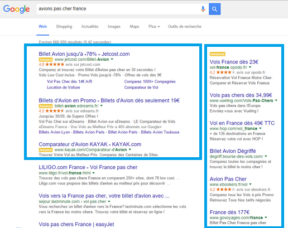Click the Google logo
Viewport: 288px width, 228px height.
click(x=16, y=9)
